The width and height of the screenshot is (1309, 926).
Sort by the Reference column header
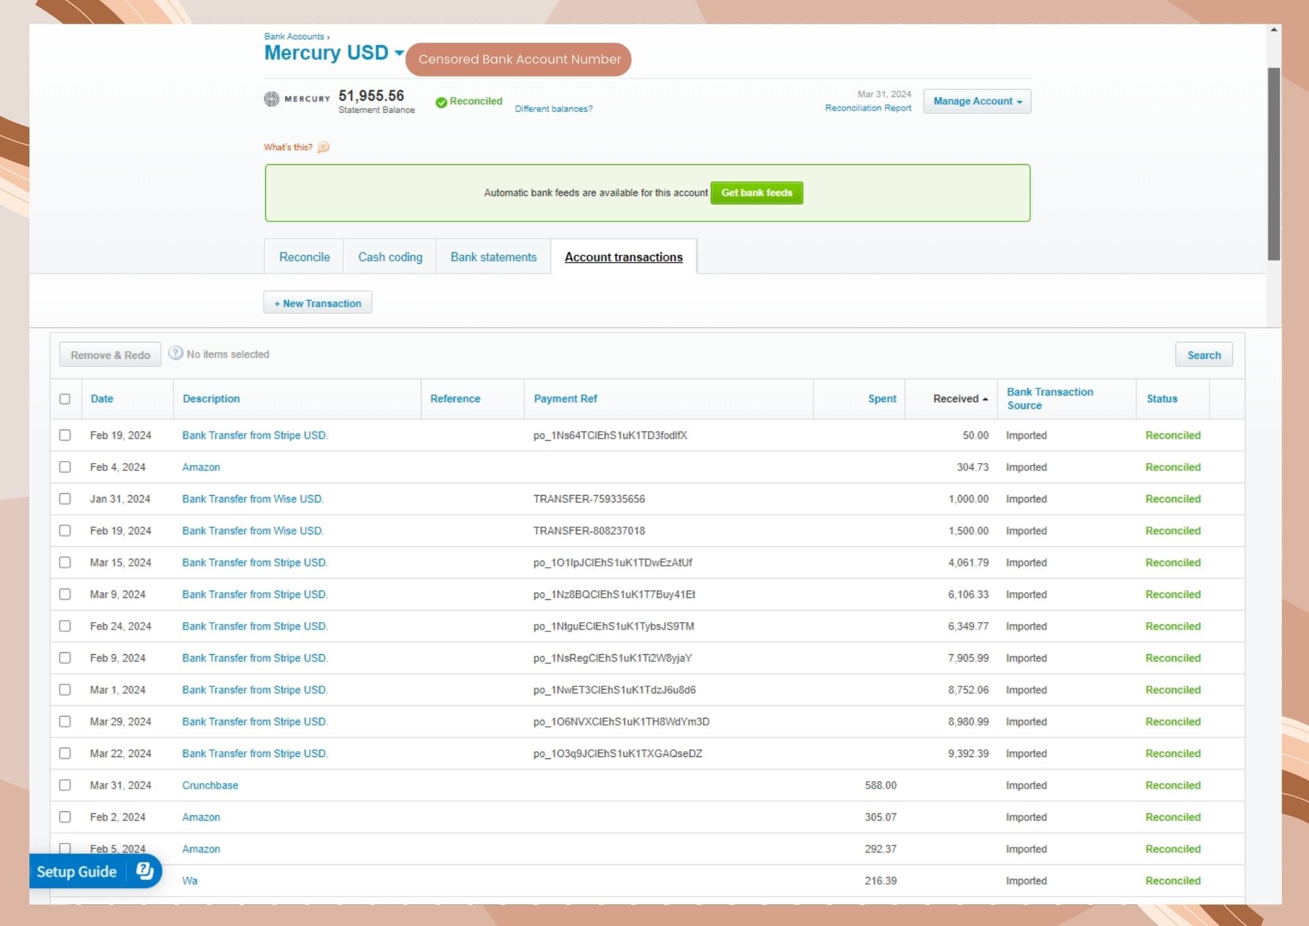coord(456,399)
